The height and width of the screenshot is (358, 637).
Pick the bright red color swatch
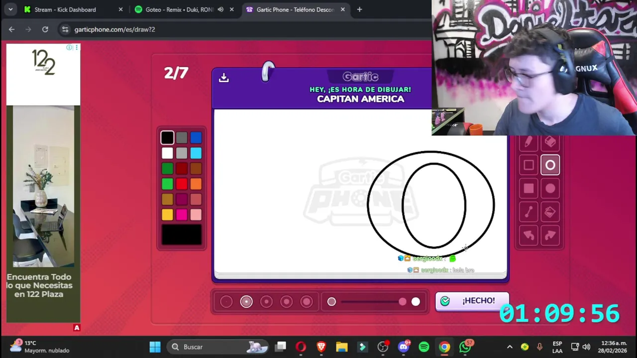point(182,184)
